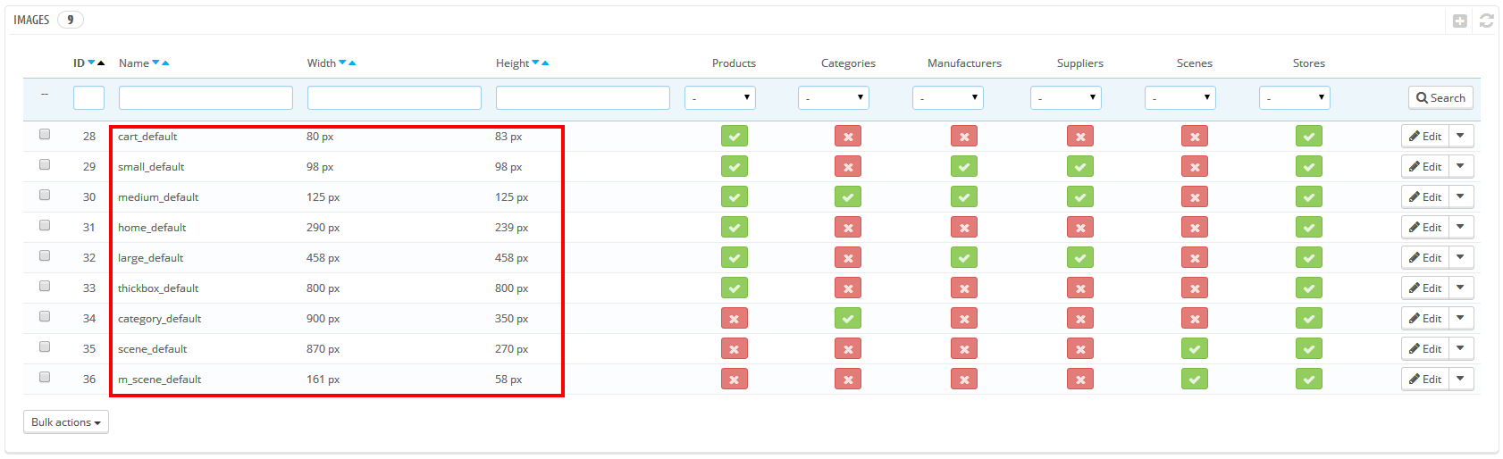This screenshot has height=459, width=1503.
Task: Open the Products filter dropdown
Action: coord(720,98)
